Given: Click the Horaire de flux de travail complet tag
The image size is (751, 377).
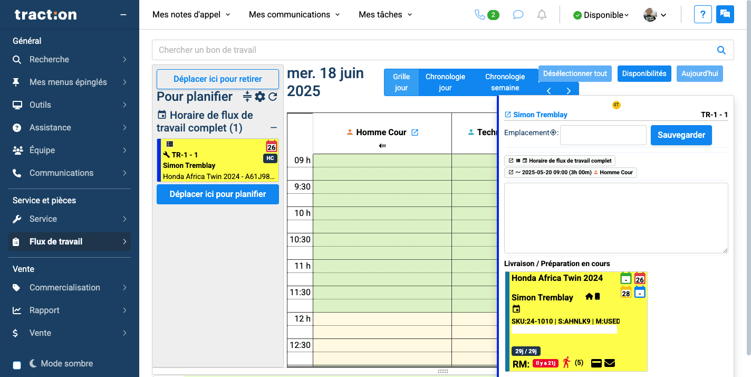Looking at the screenshot, I should [560, 161].
